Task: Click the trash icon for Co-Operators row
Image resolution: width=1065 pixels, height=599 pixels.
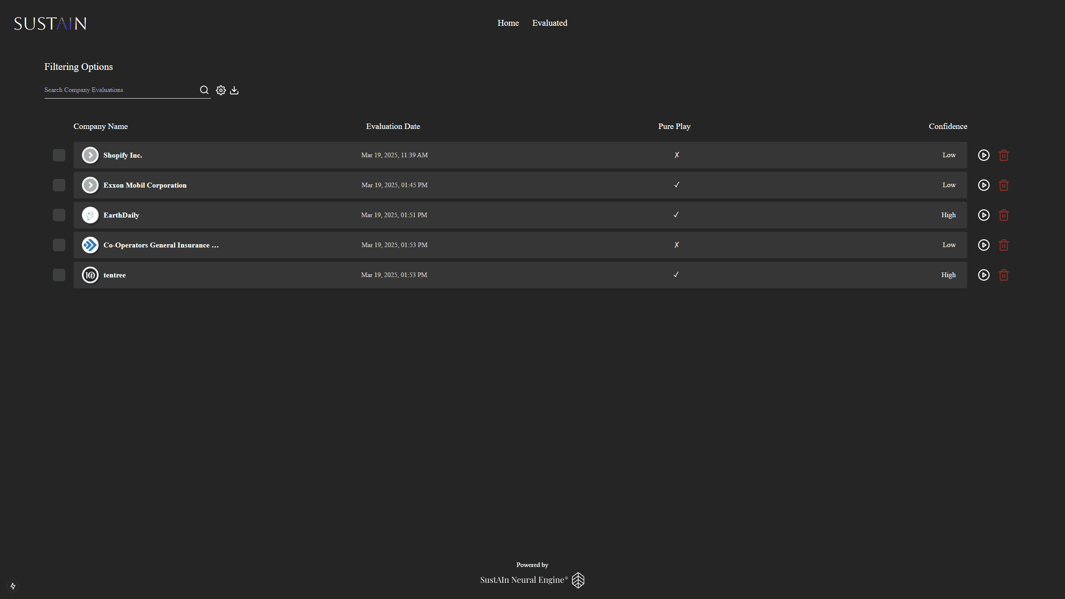Action: click(x=1003, y=245)
